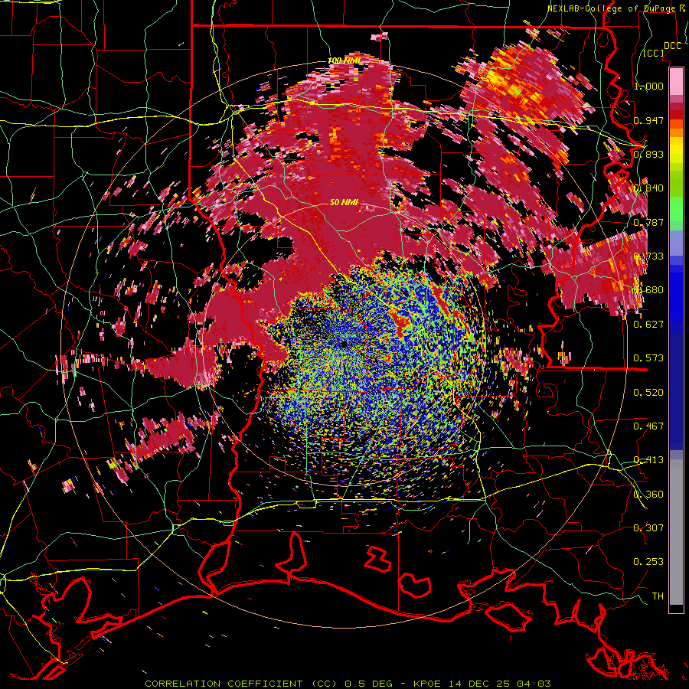
Task: Select the pink top segment of color scale
Action: 676,82
